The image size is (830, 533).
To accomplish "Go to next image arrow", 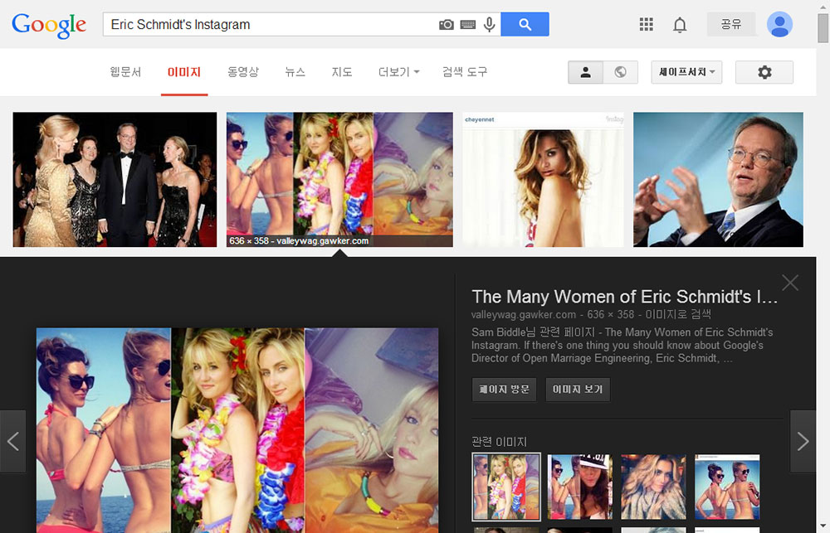I will tap(803, 441).
